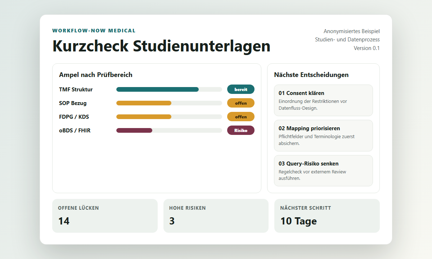The image size is (432, 259).
Task: Open the '02 Mapping priorisieren' card
Action: 323,136
